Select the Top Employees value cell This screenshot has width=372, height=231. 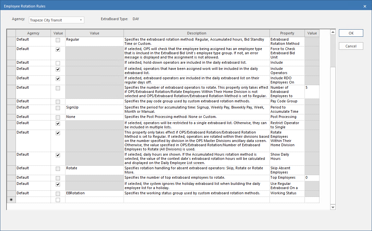pyautogui.click(x=312, y=178)
